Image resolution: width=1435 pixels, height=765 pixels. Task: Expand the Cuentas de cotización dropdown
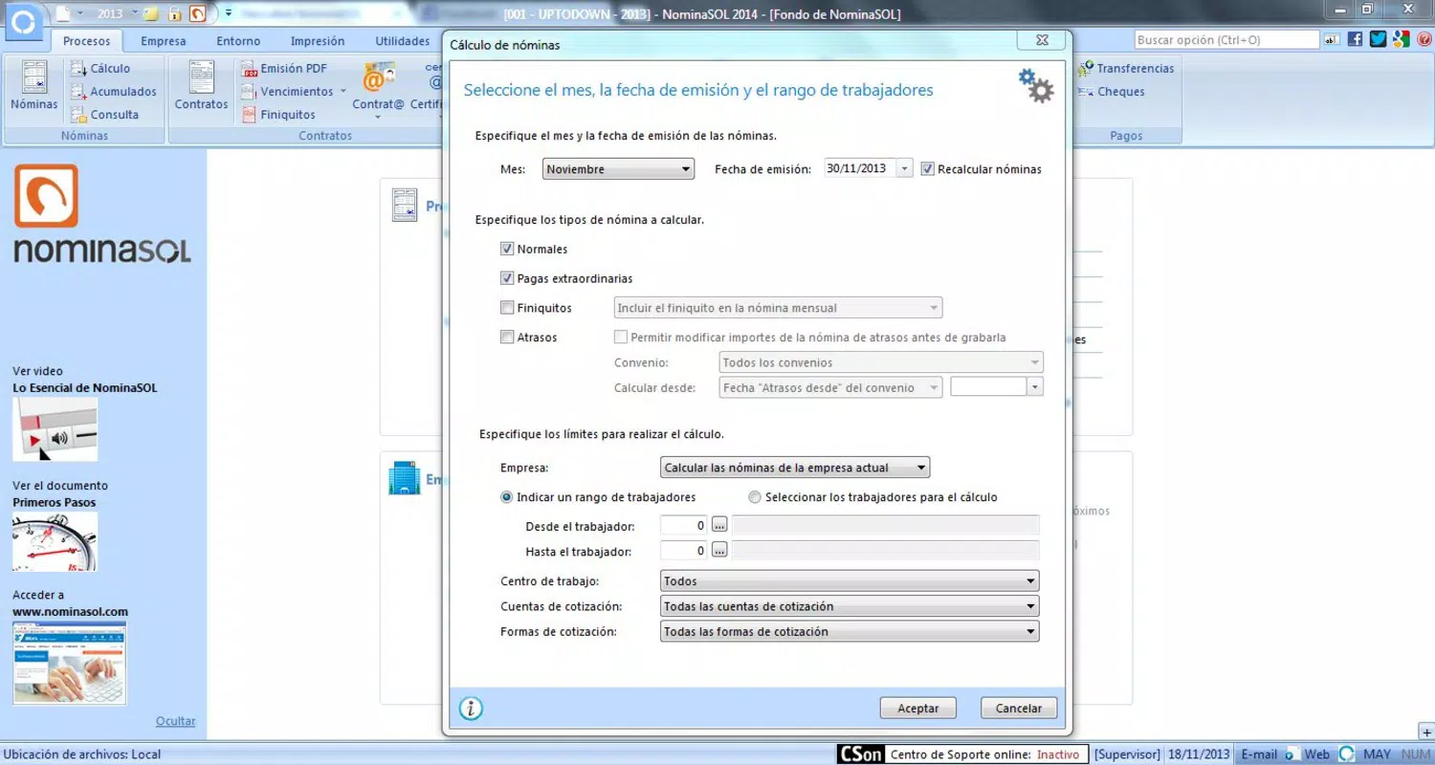[x=850, y=606]
